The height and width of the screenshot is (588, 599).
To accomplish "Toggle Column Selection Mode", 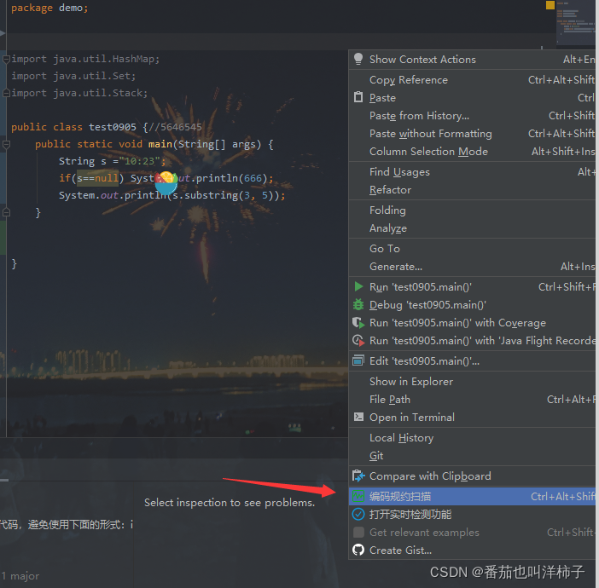I will point(472,152).
